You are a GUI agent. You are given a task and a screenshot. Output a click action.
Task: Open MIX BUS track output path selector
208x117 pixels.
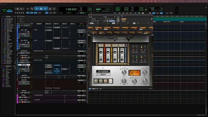pos(81,67)
